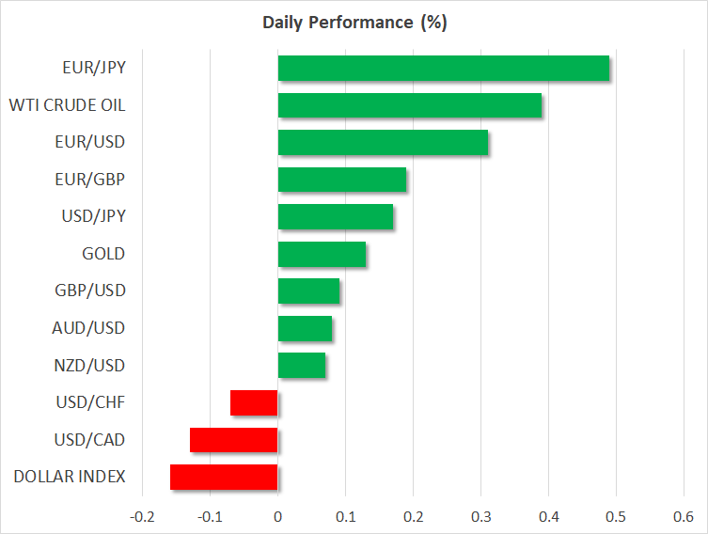Click the USD/JPY bar

click(x=335, y=216)
